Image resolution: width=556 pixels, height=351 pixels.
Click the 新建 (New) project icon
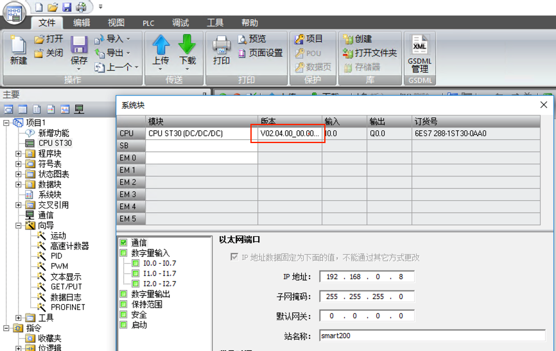19,50
